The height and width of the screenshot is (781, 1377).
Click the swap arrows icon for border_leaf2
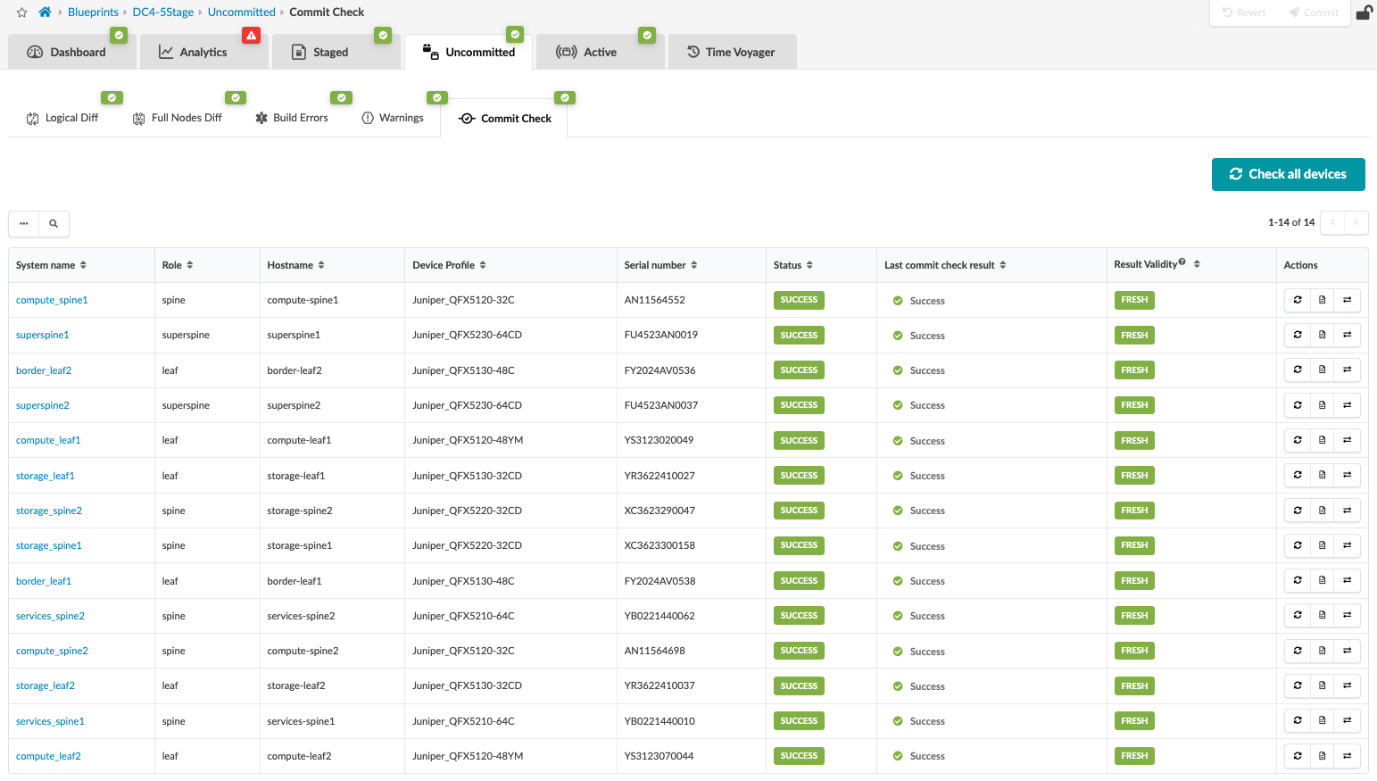tap(1348, 370)
